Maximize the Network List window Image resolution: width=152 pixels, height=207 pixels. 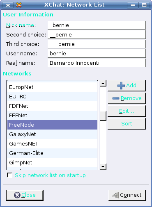tap(144, 5)
